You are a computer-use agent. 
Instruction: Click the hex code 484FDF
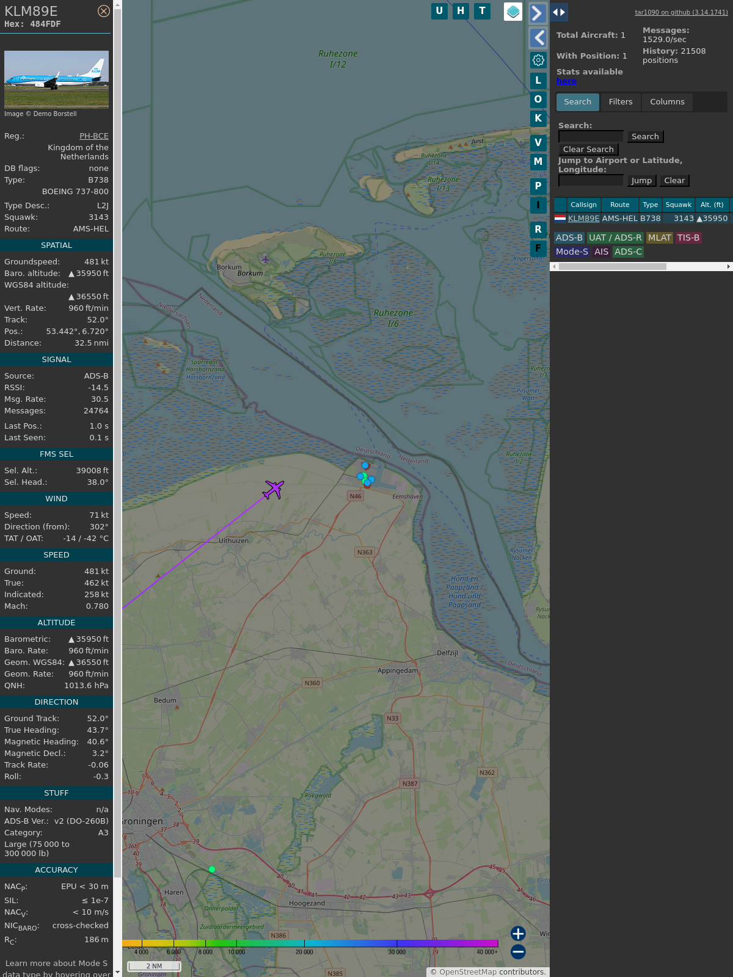coord(45,24)
